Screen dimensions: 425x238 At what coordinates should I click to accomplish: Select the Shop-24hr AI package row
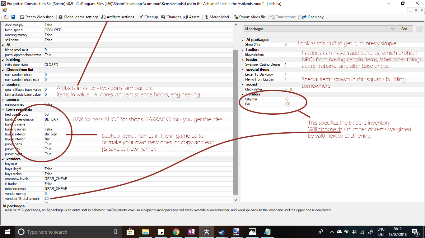(x=333, y=45)
